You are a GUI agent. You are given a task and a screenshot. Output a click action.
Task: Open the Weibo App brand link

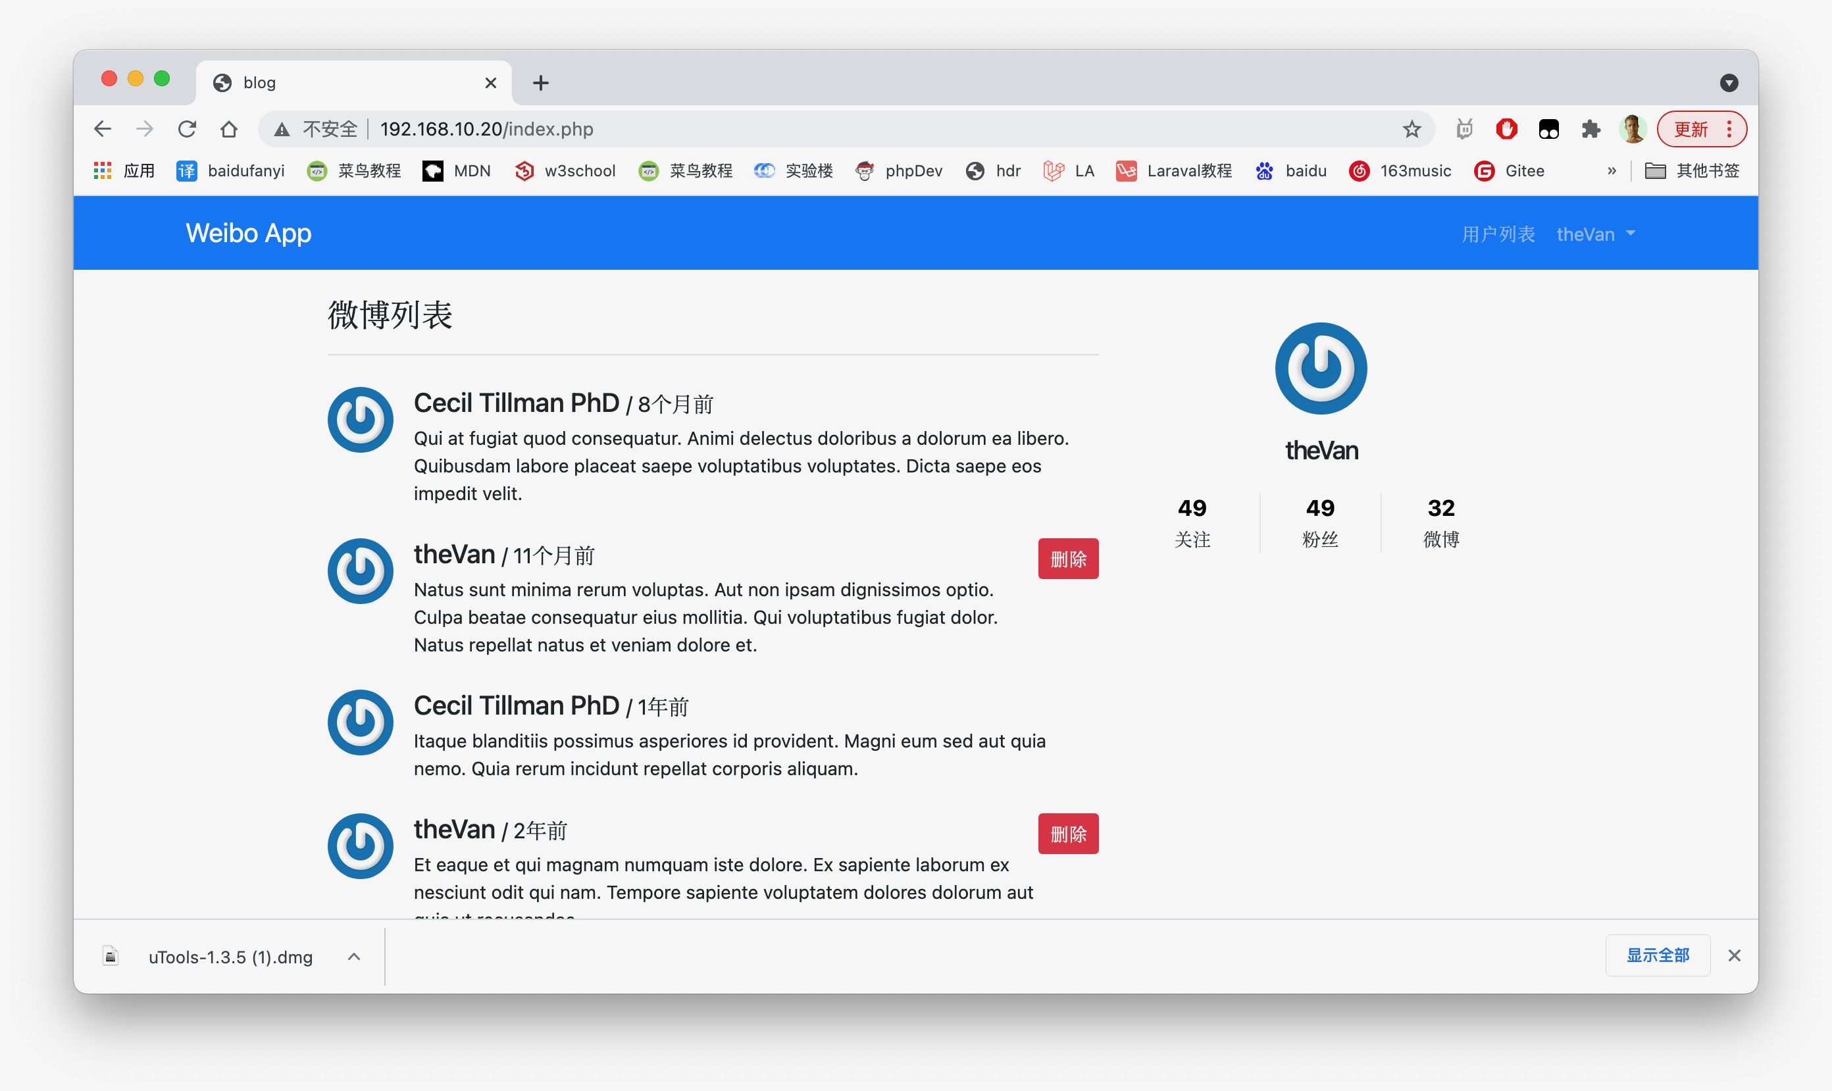tap(249, 233)
